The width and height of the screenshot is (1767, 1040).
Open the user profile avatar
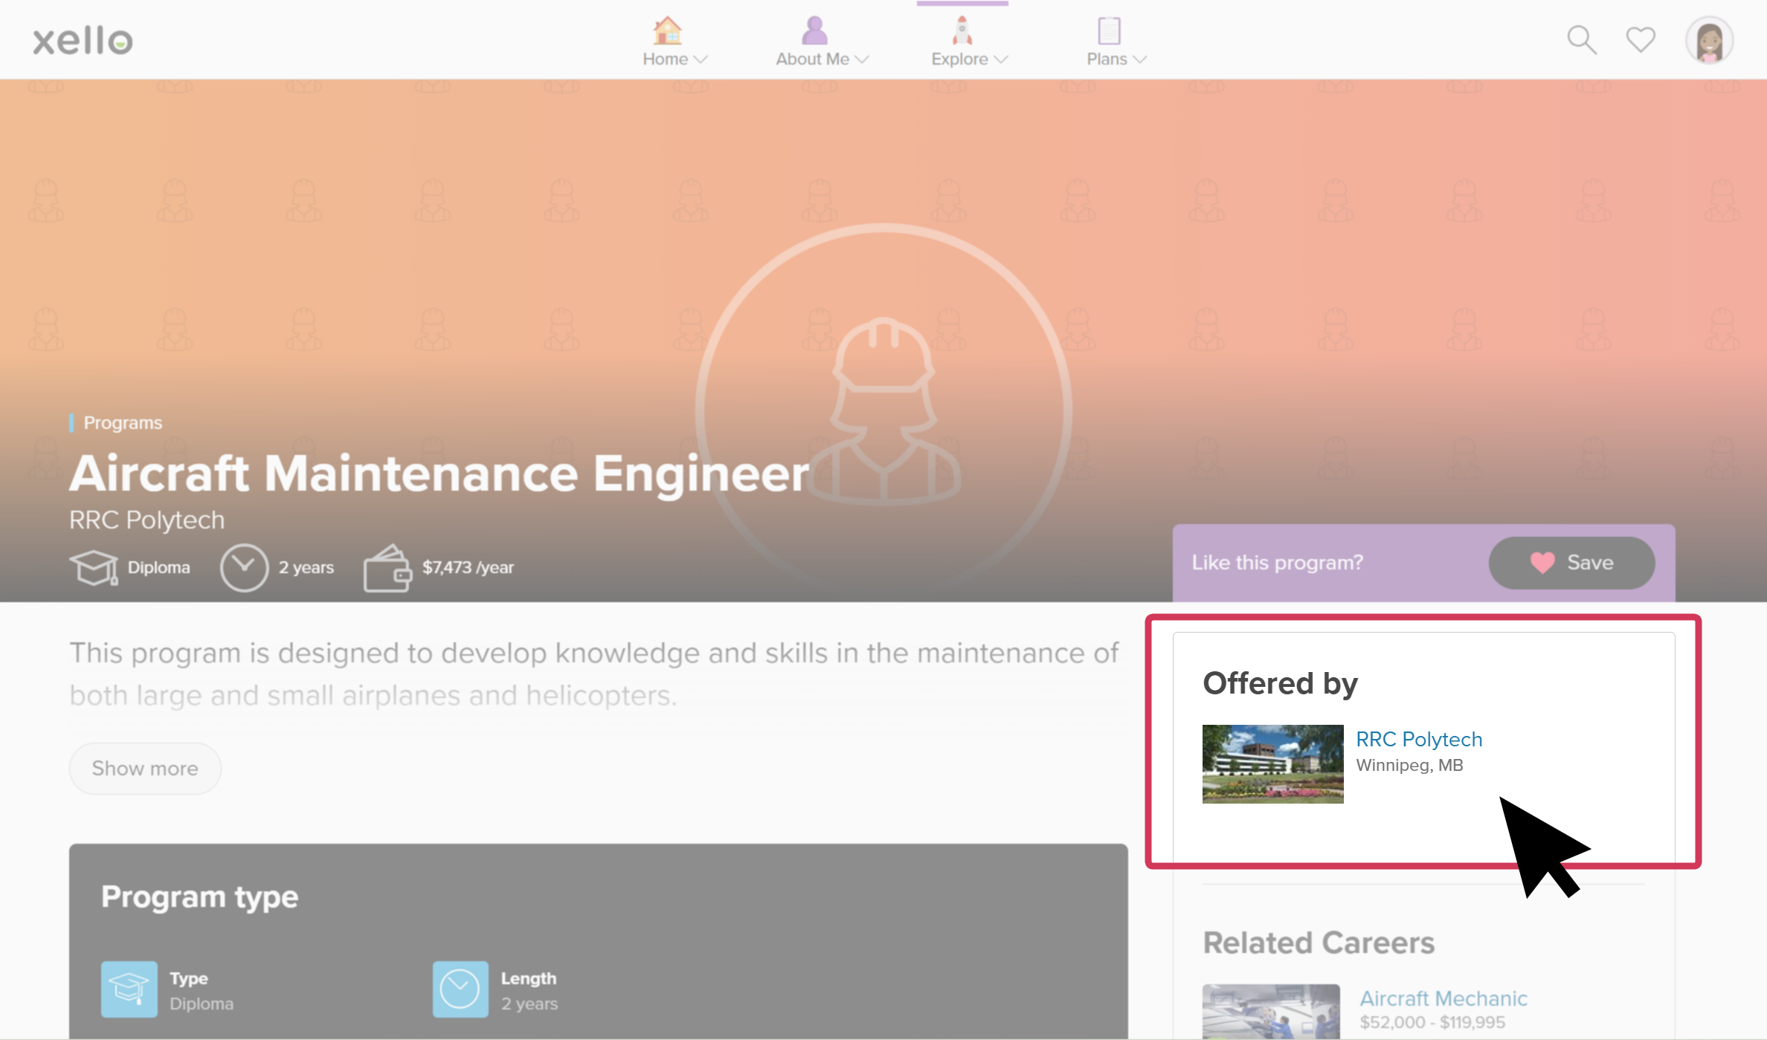(1710, 40)
